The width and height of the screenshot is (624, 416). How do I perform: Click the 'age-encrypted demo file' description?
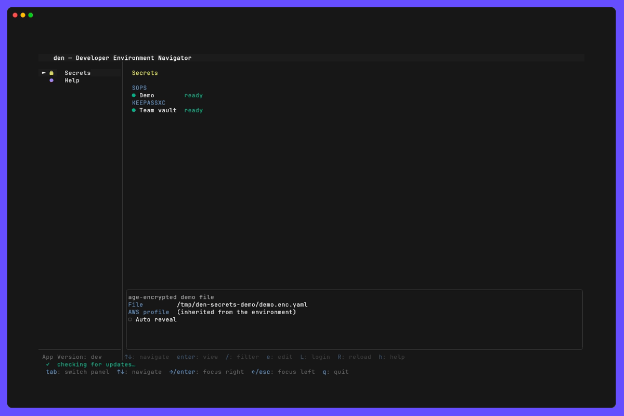[171, 297]
